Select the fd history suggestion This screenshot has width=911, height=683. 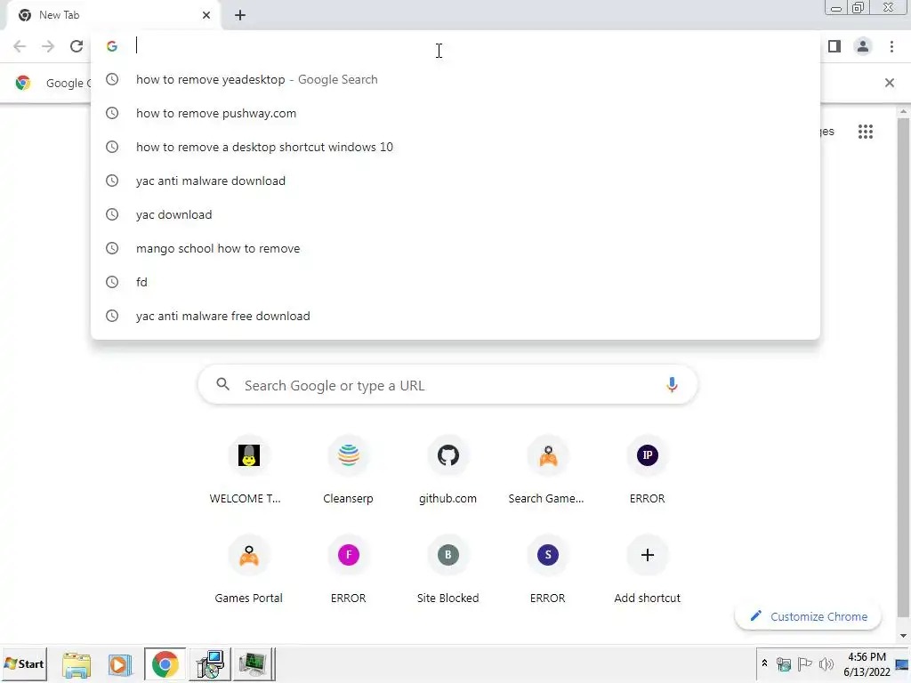tap(455, 282)
